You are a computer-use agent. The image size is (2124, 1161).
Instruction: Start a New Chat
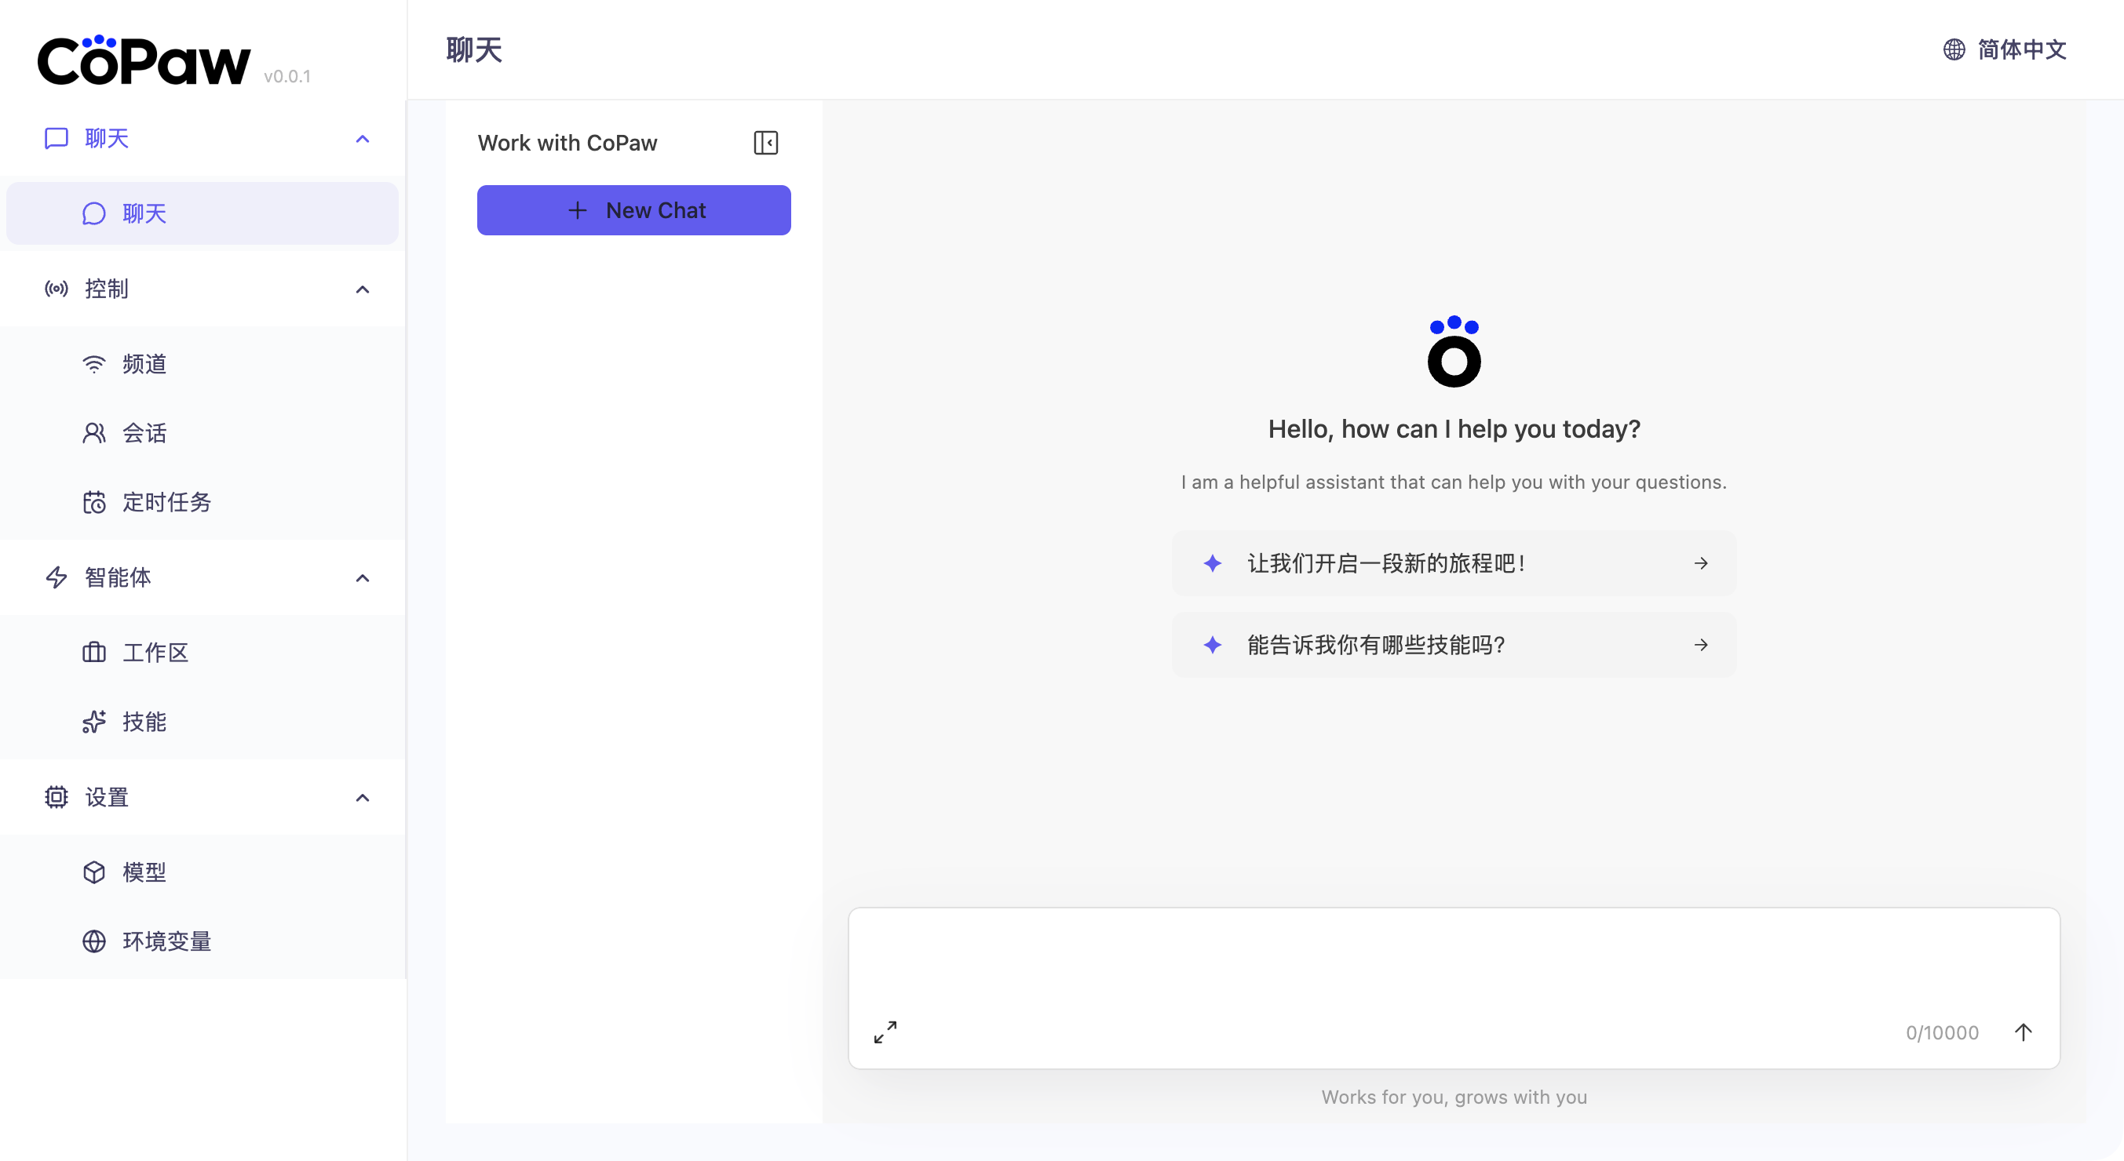(633, 210)
